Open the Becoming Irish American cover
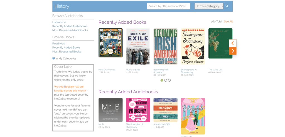This screenshot has width=285, height=137. [165, 46]
